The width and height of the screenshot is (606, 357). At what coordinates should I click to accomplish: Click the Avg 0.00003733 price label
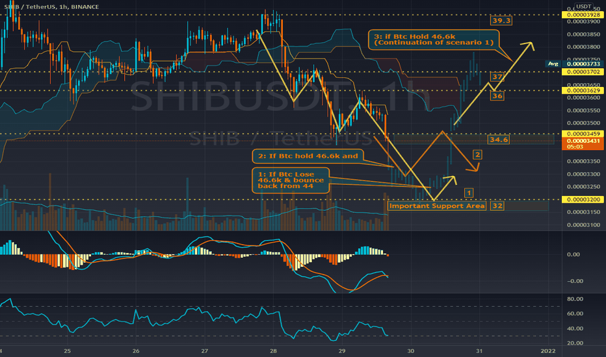[x=574, y=64]
